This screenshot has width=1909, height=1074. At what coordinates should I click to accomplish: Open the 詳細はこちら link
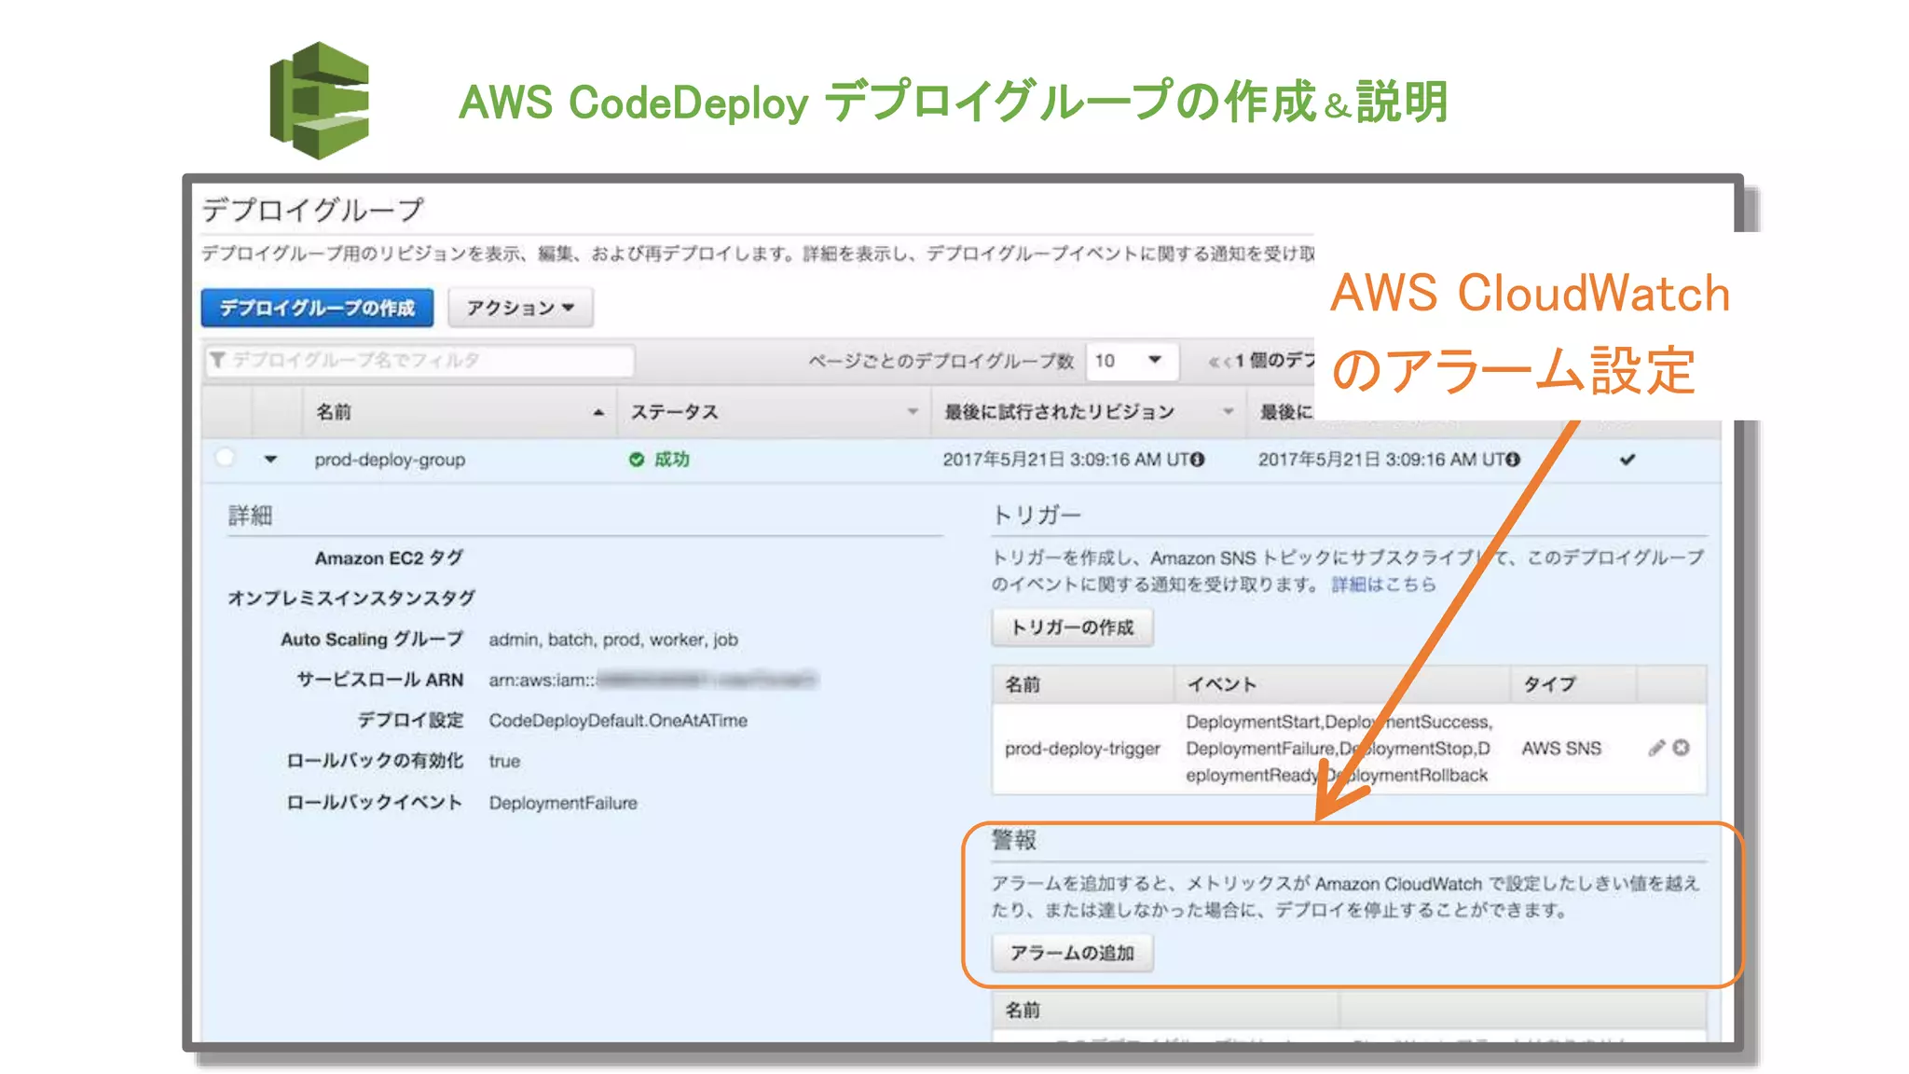(x=1383, y=585)
